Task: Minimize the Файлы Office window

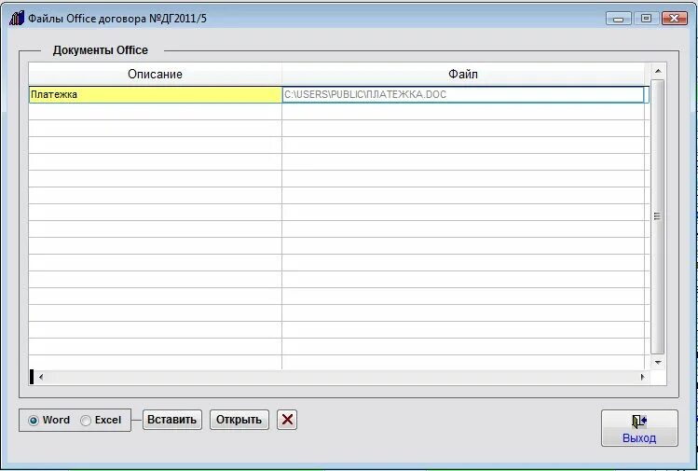Action: 618,19
